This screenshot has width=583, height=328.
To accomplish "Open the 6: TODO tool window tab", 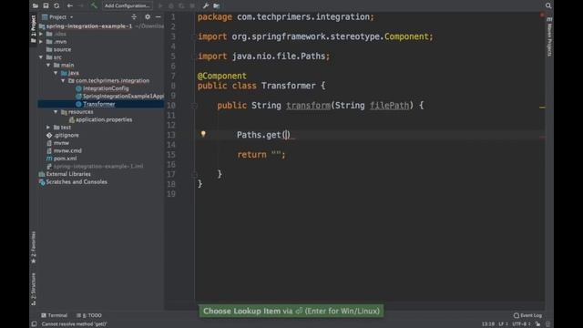I will pyautogui.click(x=89, y=315).
